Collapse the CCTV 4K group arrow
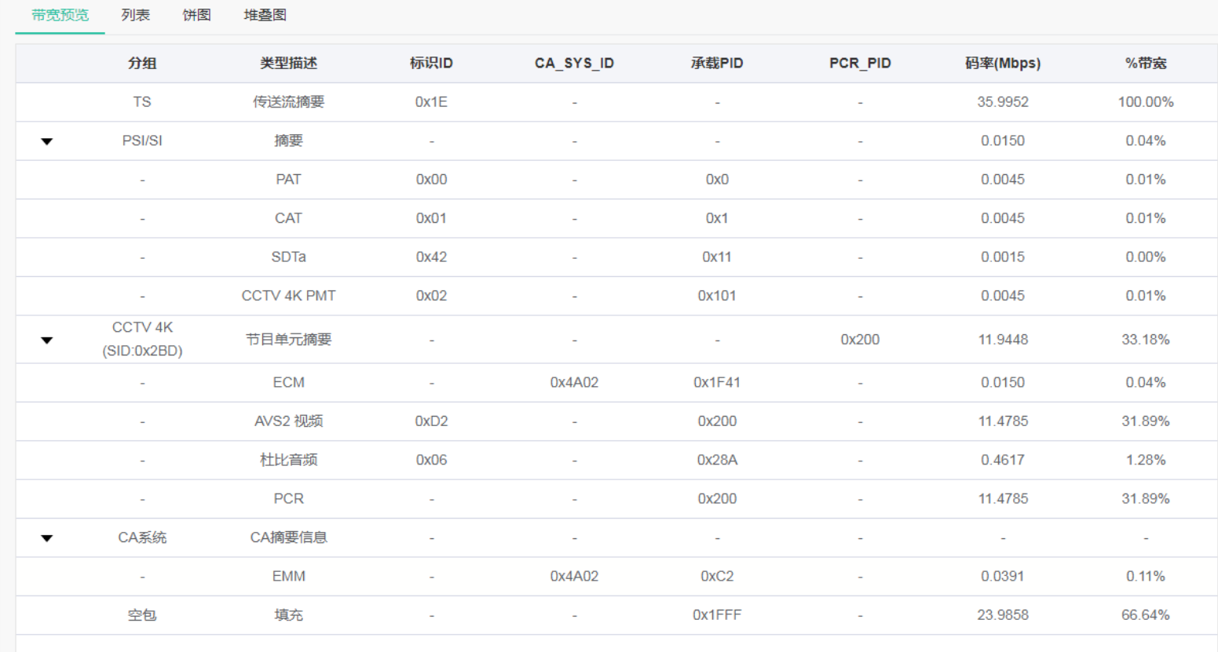 point(47,341)
